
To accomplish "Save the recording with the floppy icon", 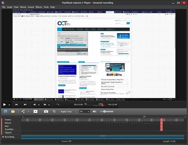I will coord(6,111).
